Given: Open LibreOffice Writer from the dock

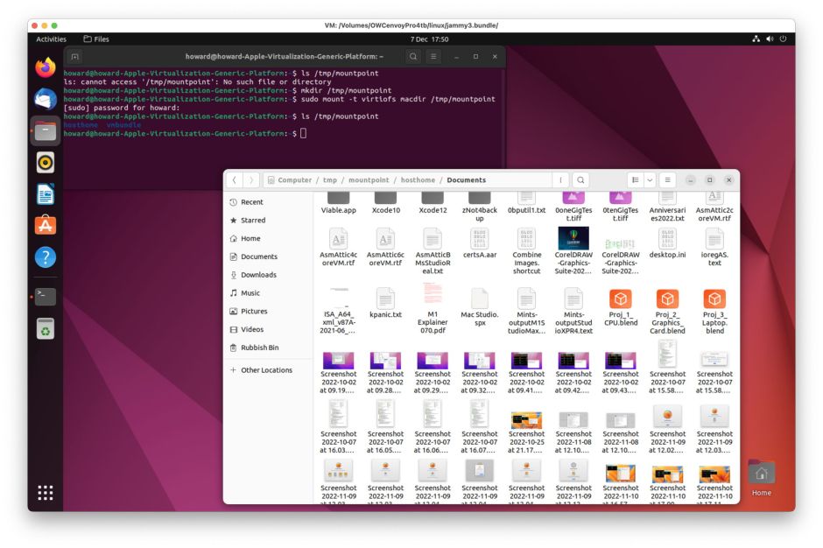Looking at the screenshot, I should pos(46,193).
